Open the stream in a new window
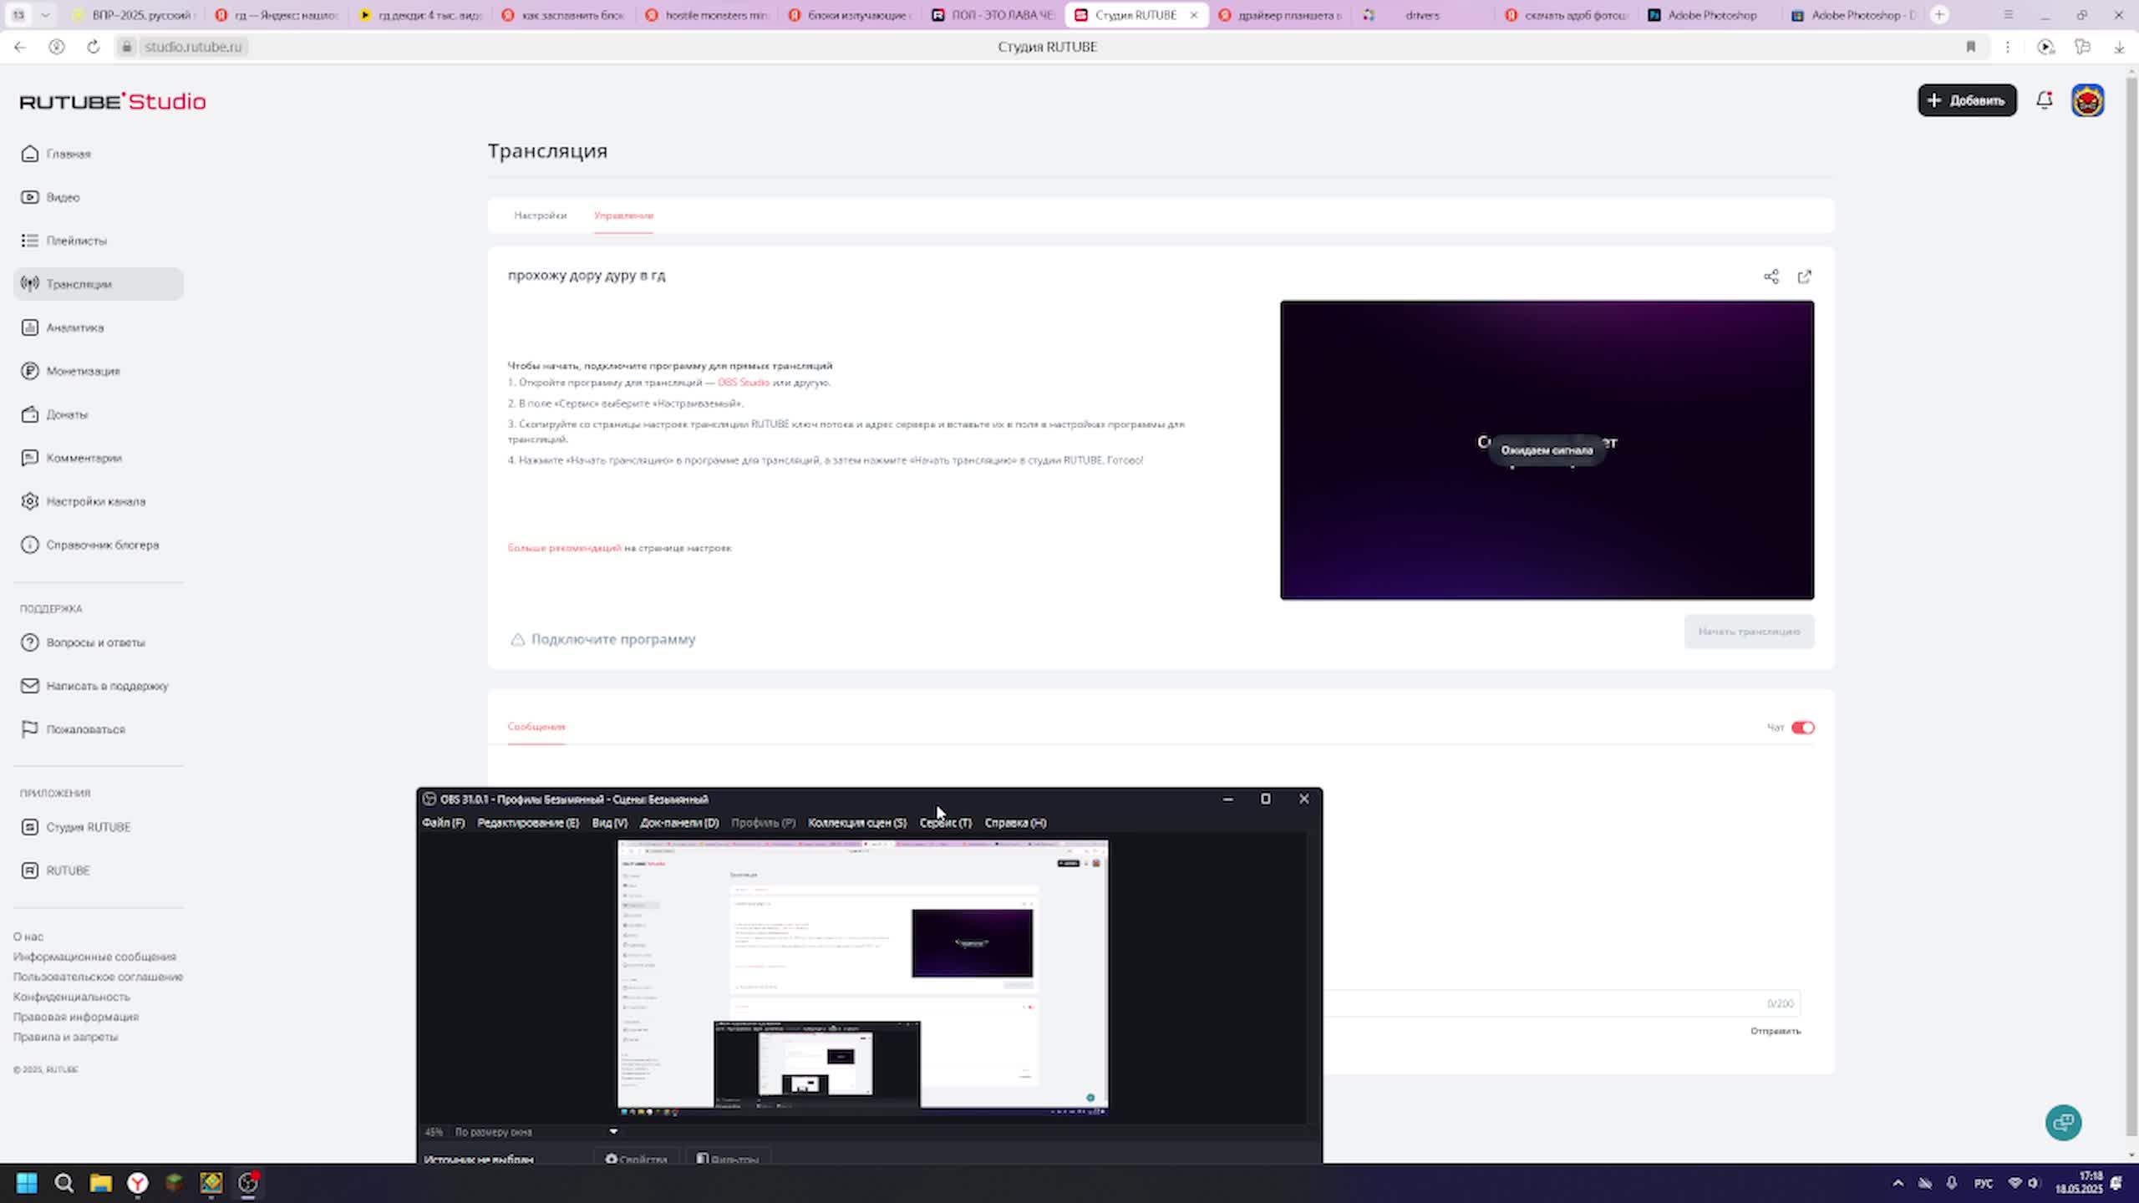This screenshot has height=1203, width=2139. coord(1804,277)
